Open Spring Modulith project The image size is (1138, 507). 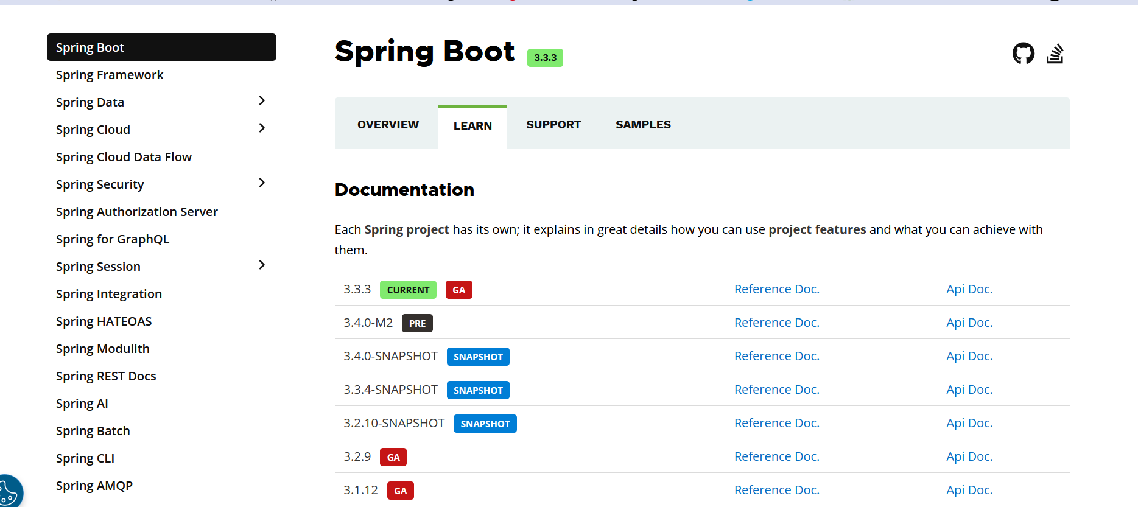coord(103,349)
